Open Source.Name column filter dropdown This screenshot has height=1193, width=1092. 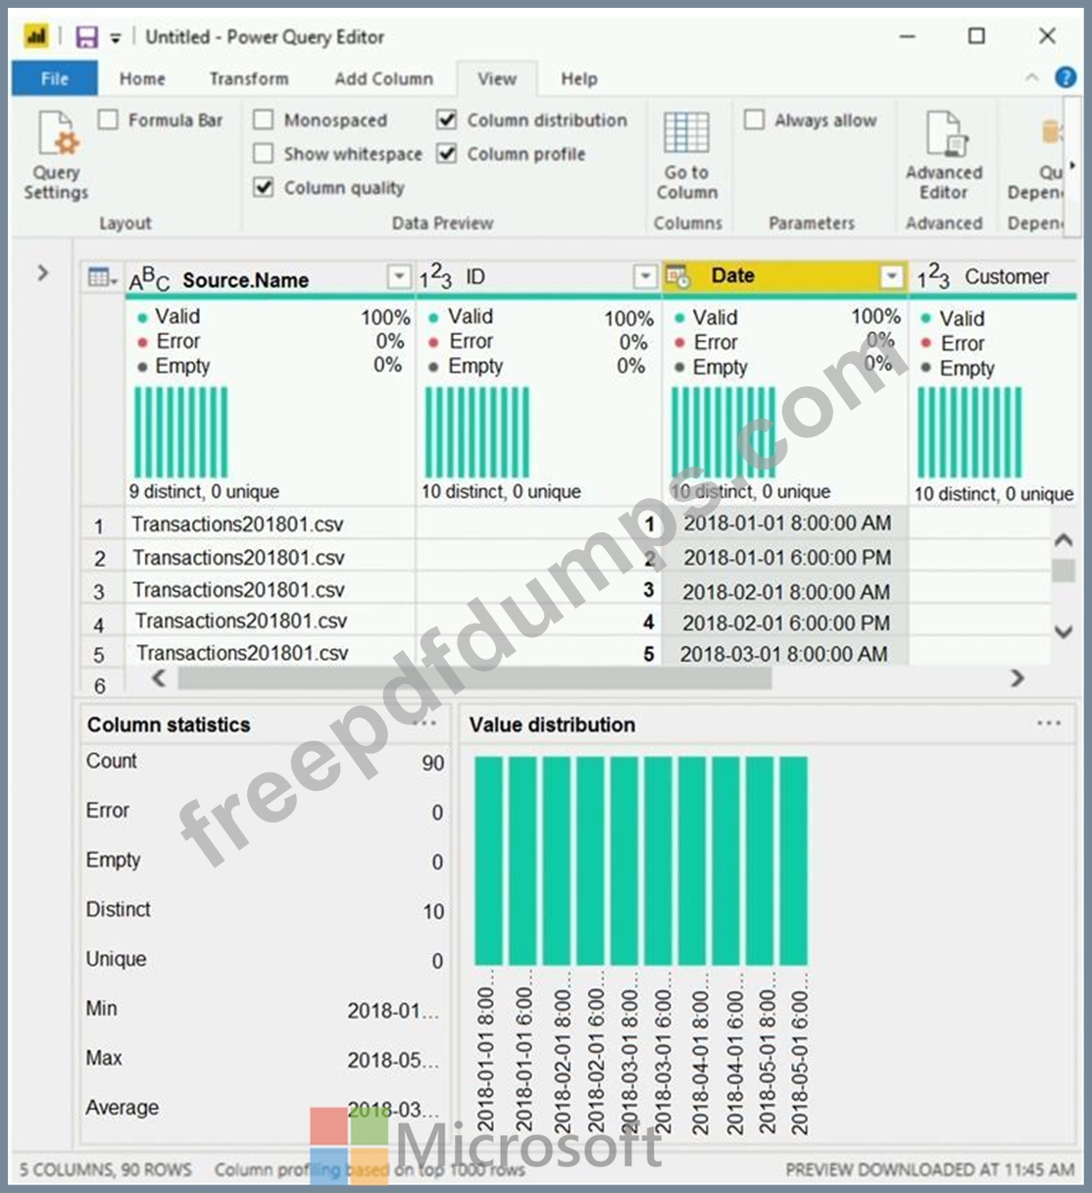click(399, 277)
